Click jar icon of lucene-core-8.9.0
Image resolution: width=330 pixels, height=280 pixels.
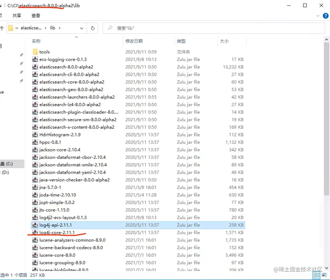click(x=35, y=255)
